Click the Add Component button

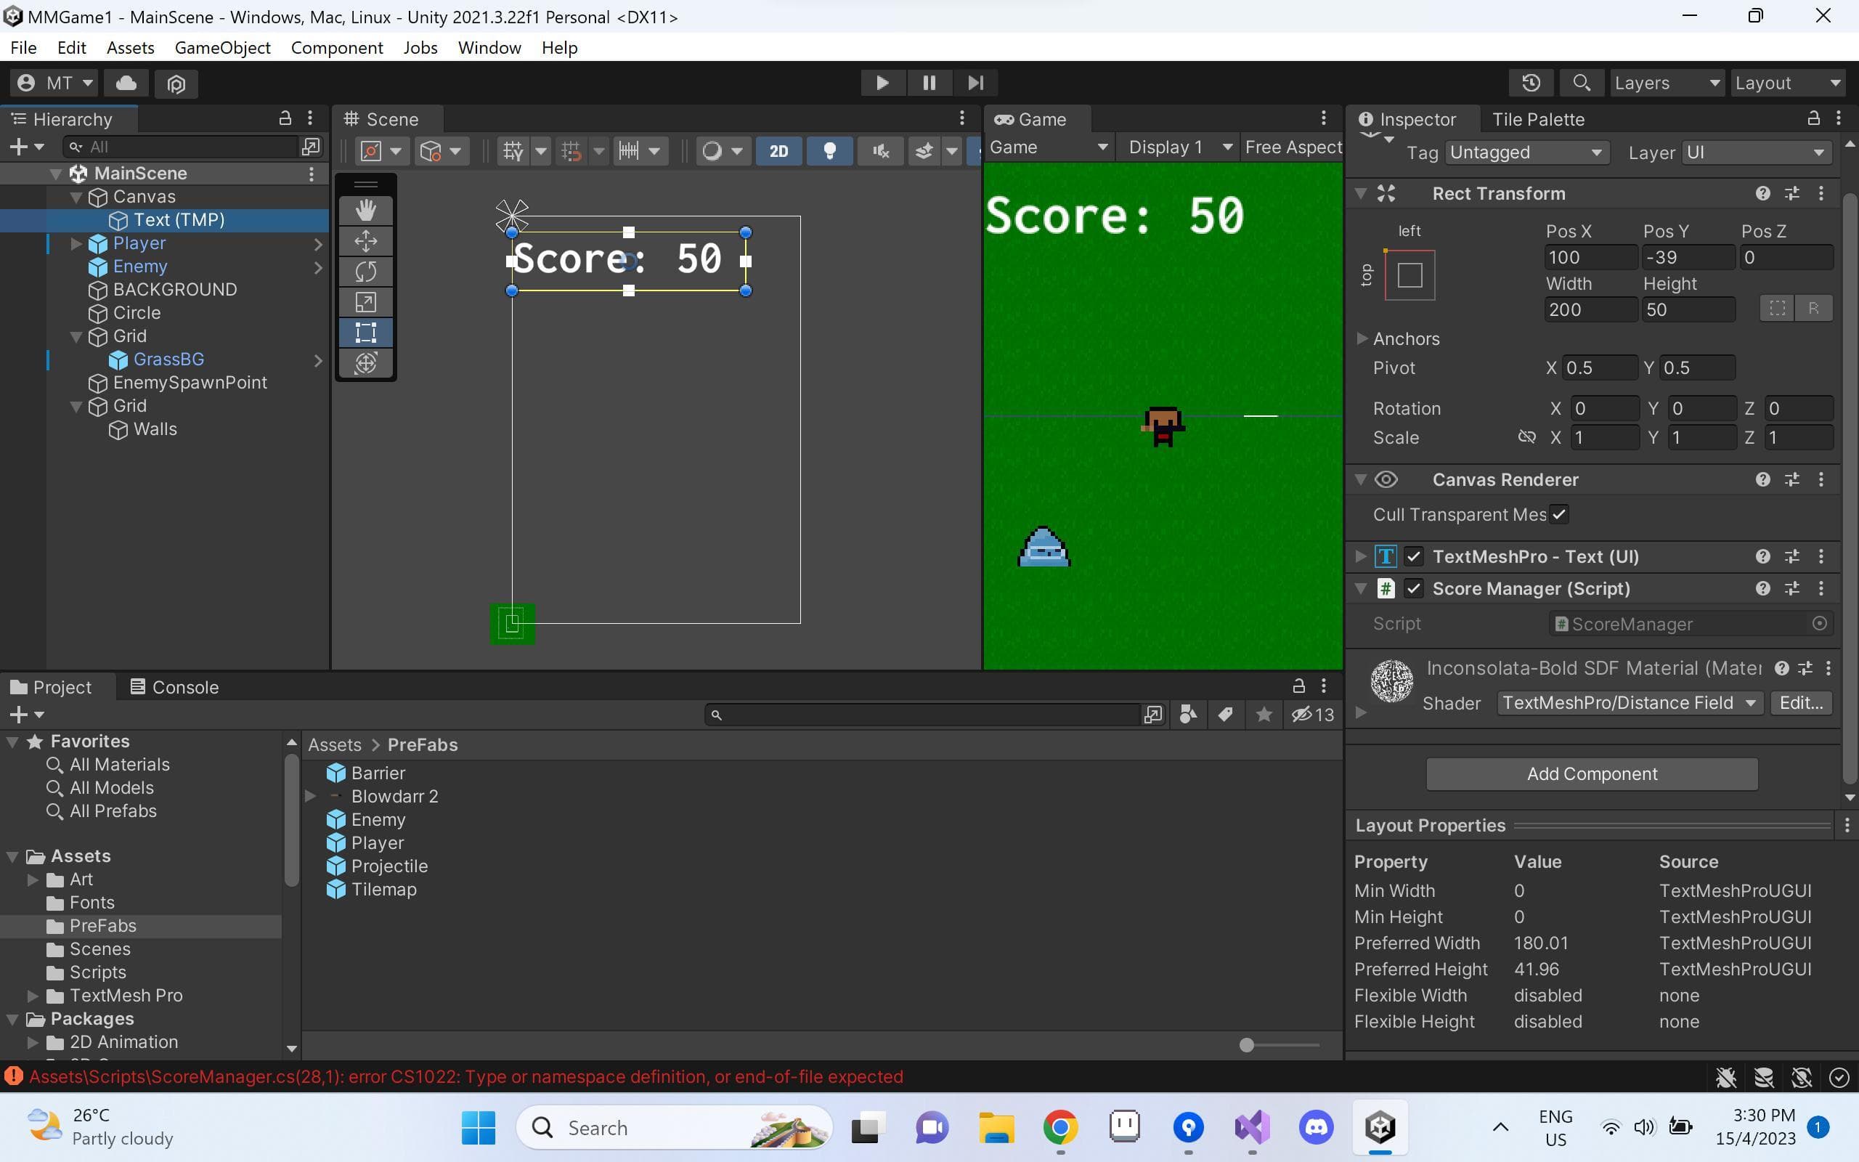1592,774
